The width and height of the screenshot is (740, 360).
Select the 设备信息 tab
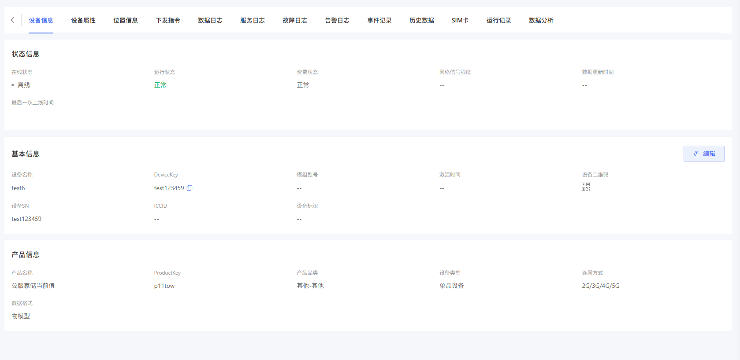click(x=41, y=20)
